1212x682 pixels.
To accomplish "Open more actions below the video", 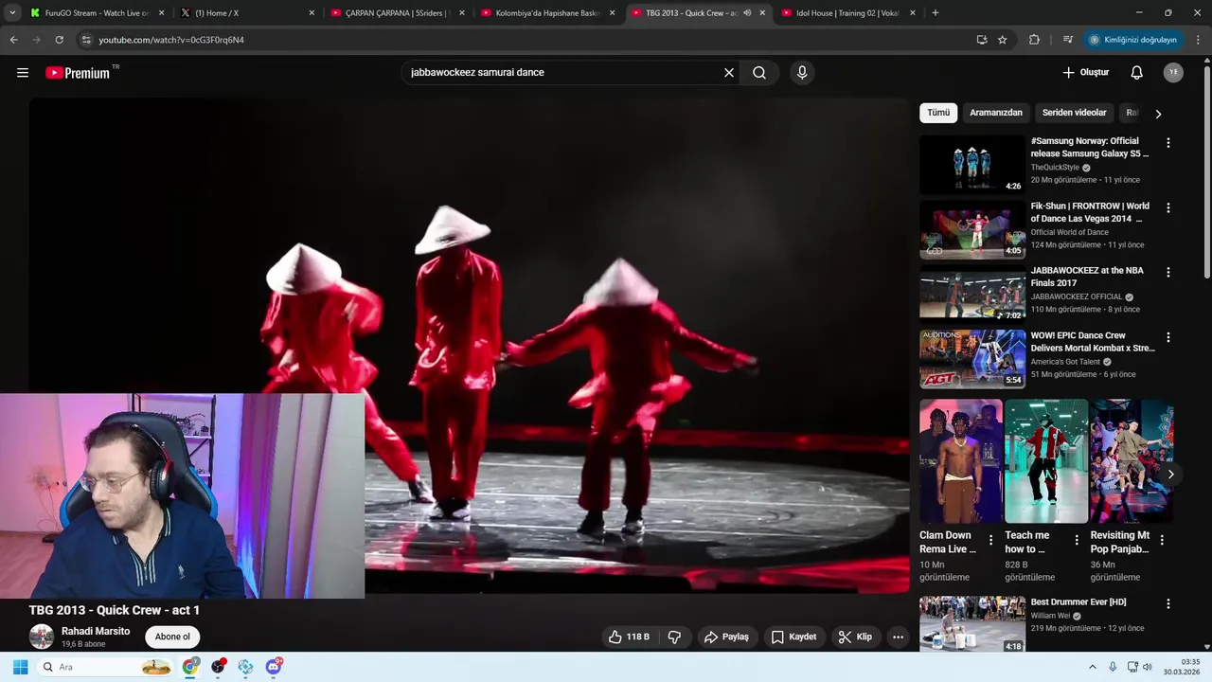I will (x=898, y=637).
